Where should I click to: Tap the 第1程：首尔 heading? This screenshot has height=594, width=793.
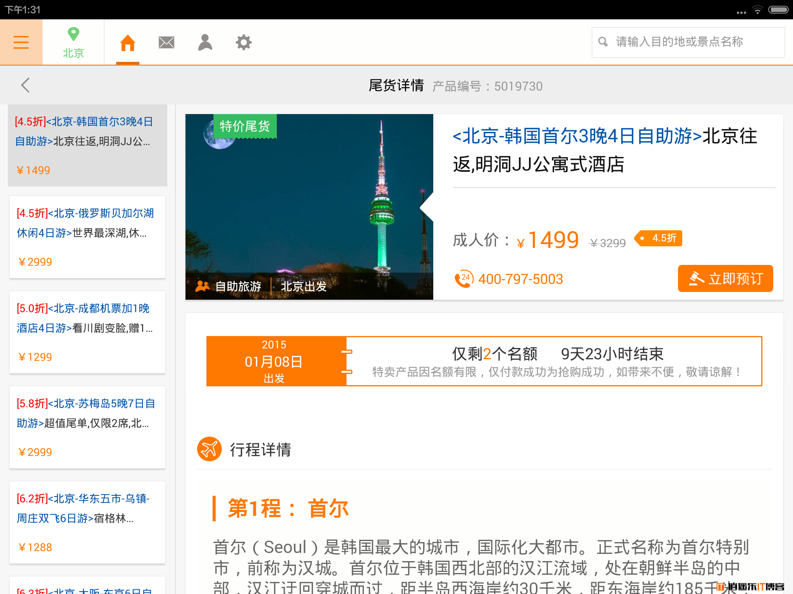[288, 508]
